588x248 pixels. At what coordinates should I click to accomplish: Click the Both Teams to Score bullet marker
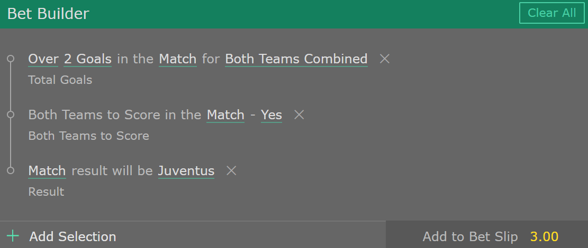pos(11,115)
